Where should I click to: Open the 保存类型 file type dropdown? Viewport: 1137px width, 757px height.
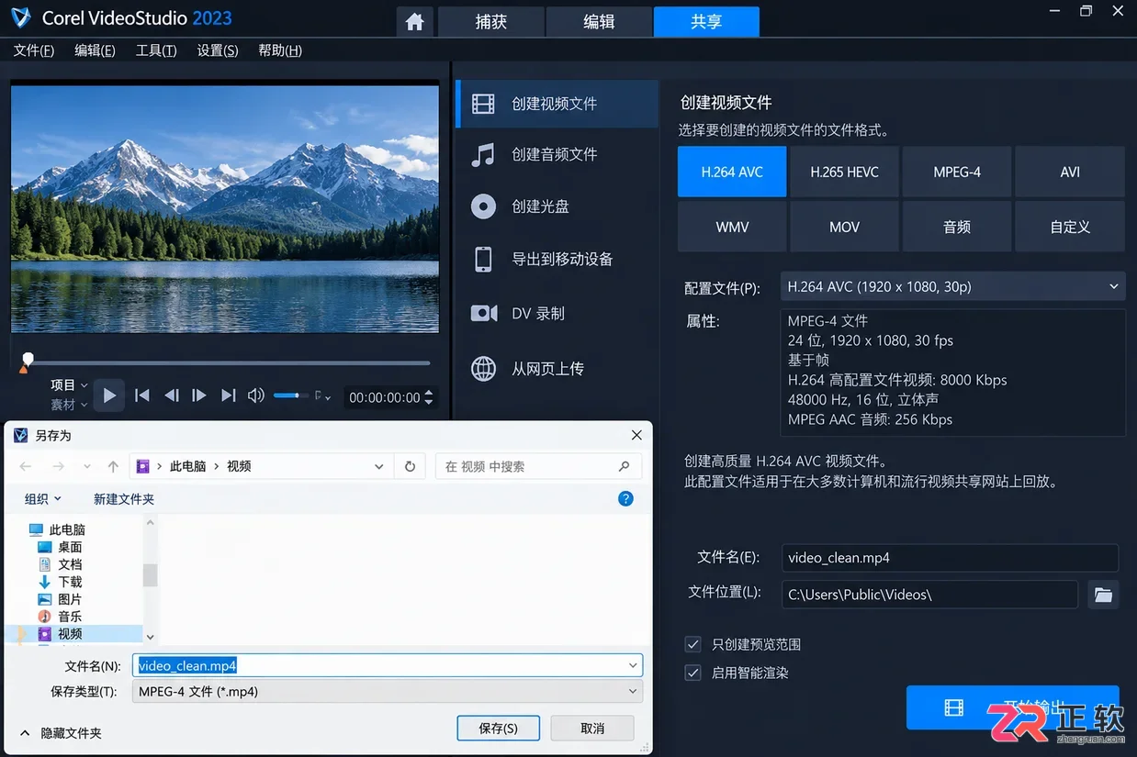tap(387, 692)
